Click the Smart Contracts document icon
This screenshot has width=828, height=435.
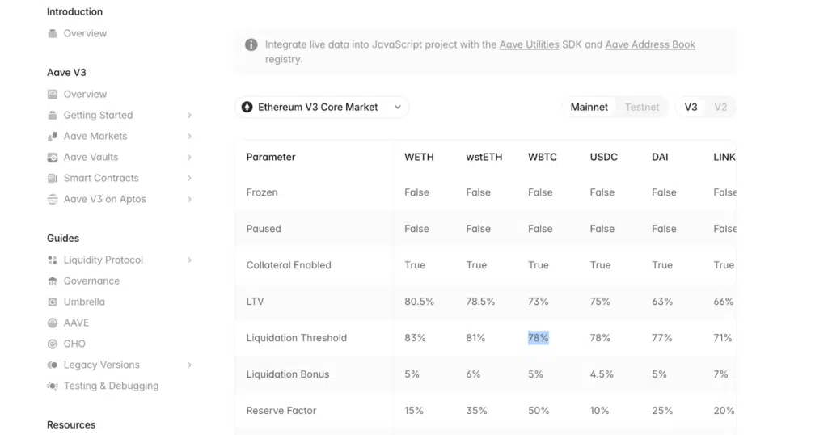pos(53,179)
